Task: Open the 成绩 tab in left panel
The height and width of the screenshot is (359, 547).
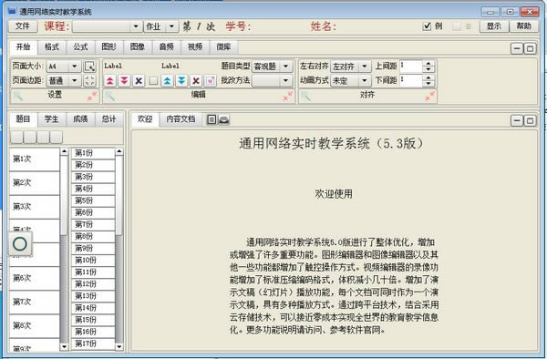Action: pyautogui.click(x=80, y=119)
